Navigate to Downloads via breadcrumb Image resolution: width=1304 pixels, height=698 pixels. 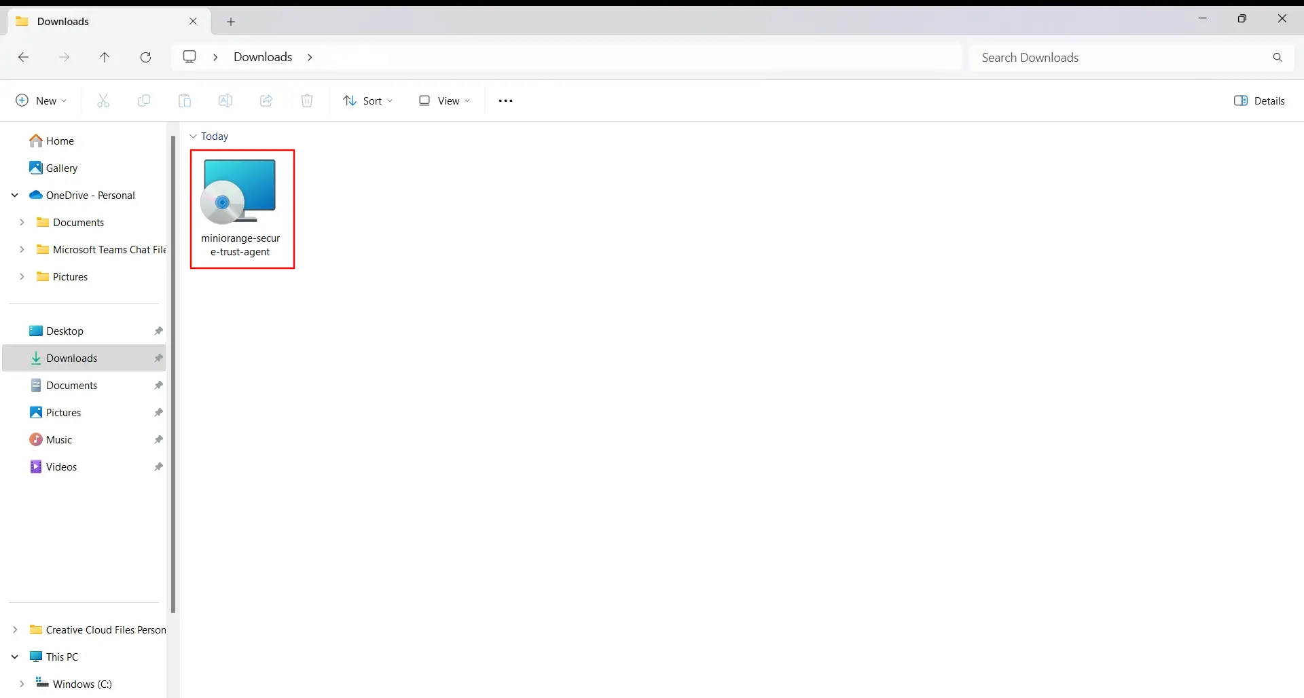262,57
